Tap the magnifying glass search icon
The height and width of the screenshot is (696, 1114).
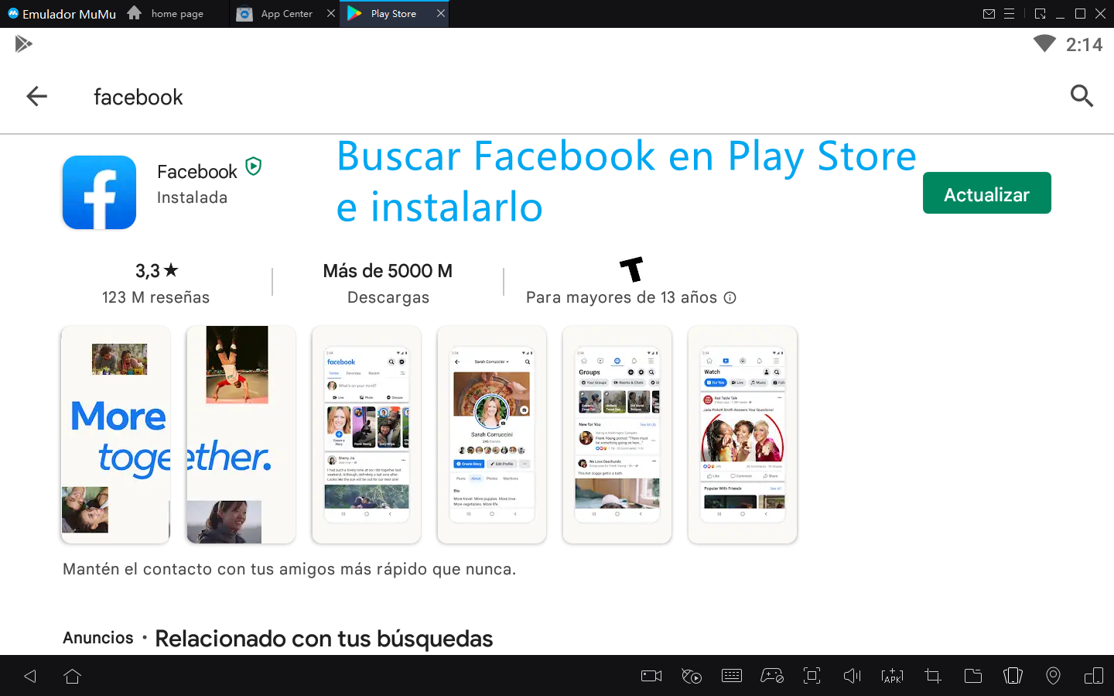pyautogui.click(x=1081, y=97)
